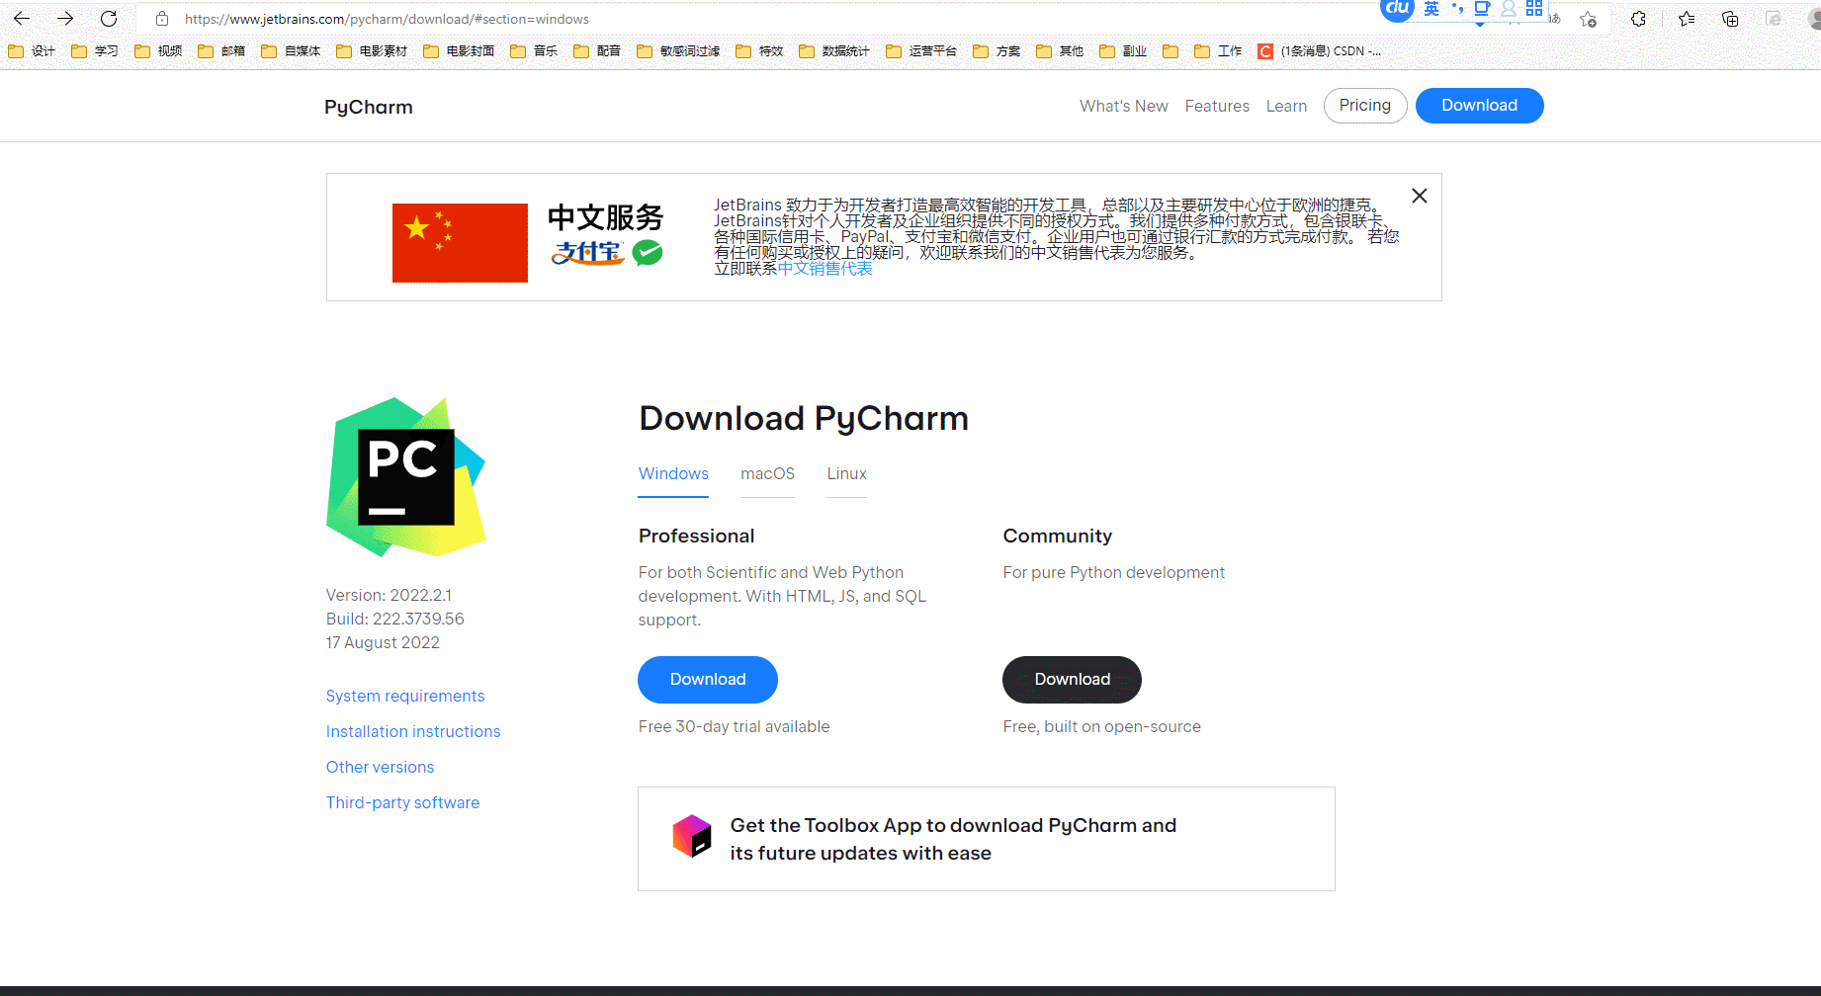The height and width of the screenshot is (996, 1821).
Task: Add this page to favorites with the star-plus icon
Action: 1588,19
